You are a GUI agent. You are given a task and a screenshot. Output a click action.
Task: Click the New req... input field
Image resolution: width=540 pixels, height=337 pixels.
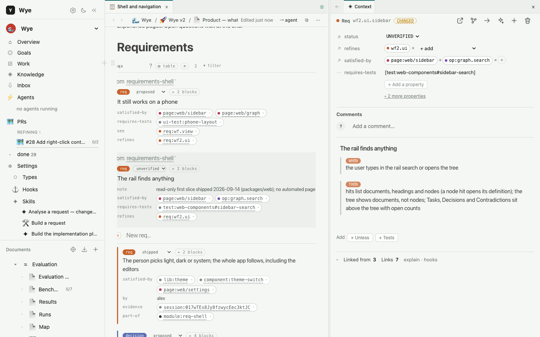point(139,236)
